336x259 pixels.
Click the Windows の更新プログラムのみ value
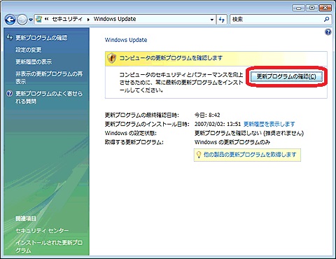click(x=232, y=142)
